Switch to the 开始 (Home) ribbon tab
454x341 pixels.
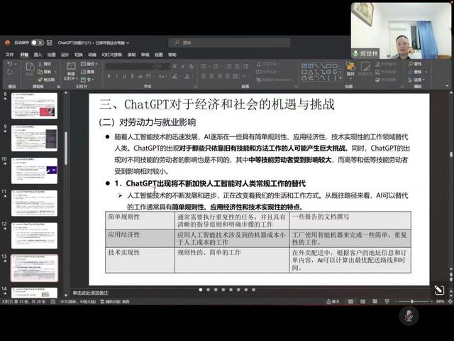24,55
